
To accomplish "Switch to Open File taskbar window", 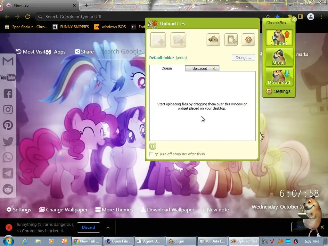I will coord(119,241).
